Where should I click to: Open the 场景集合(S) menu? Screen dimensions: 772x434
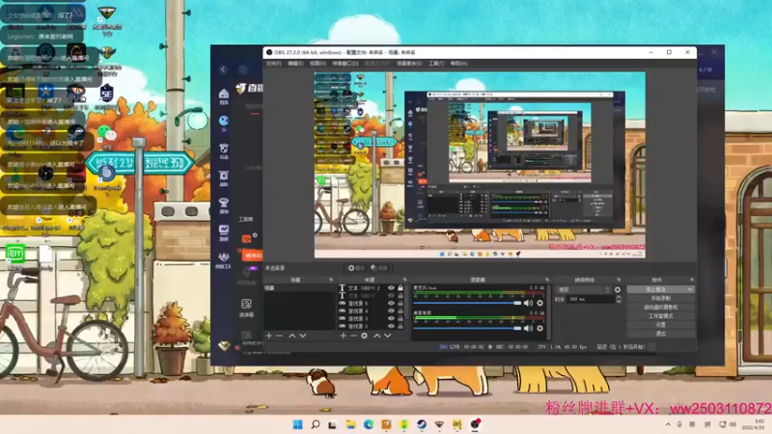click(x=409, y=64)
